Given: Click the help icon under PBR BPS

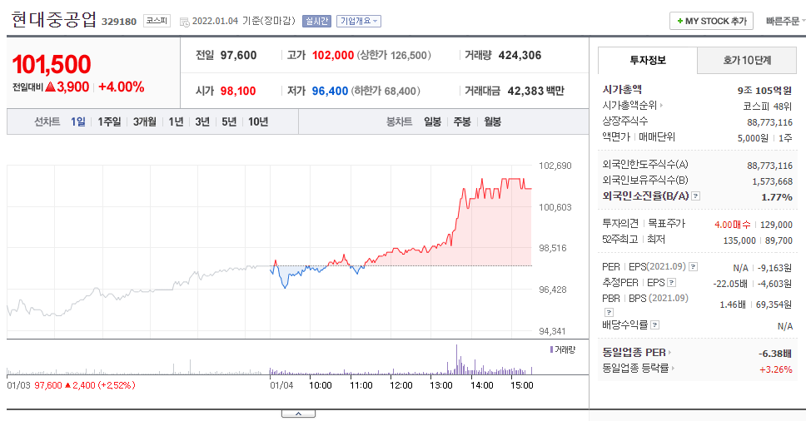Looking at the screenshot, I should [x=609, y=312].
